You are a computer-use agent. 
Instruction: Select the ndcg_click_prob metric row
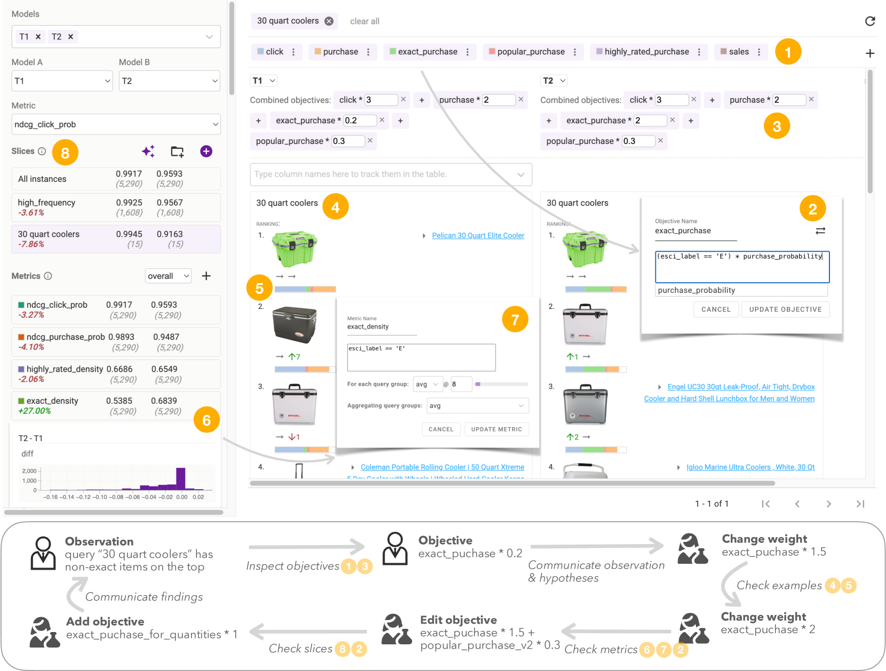click(116, 310)
